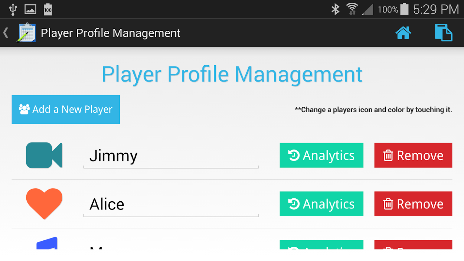Remove player Jimmy
This screenshot has width=464, height=261.
point(413,155)
